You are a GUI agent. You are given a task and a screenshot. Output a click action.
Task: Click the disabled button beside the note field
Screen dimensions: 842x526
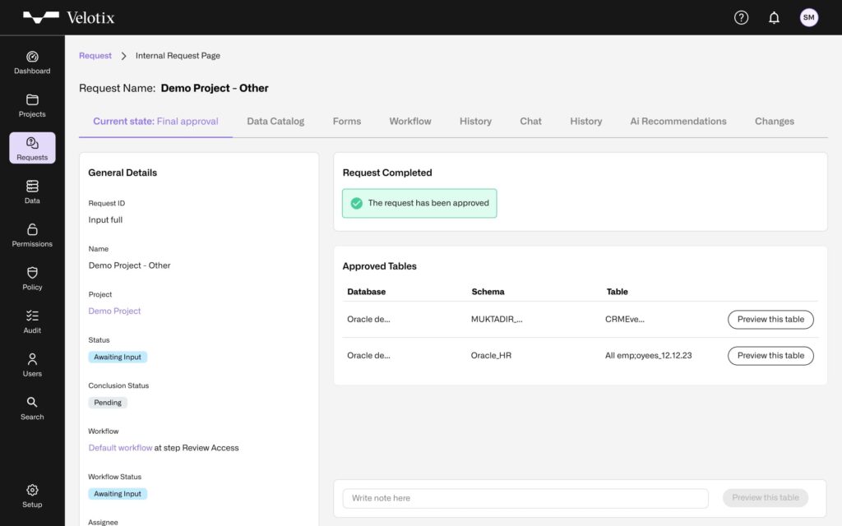pyautogui.click(x=766, y=497)
